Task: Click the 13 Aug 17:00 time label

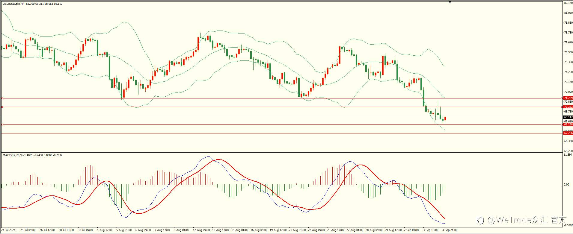Action: click(221, 230)
